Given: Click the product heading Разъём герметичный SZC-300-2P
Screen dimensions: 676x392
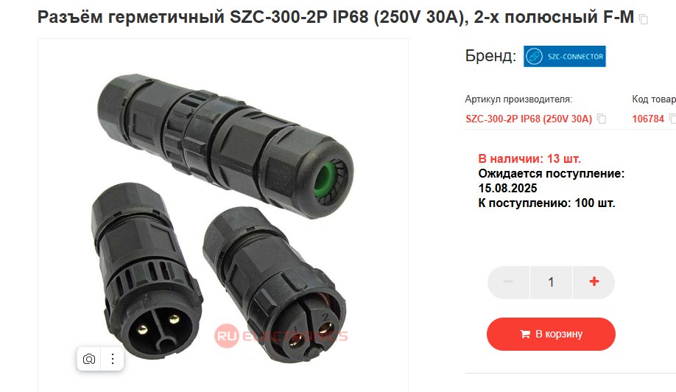Looking at the screenshot, I should (x=336, y=17).
